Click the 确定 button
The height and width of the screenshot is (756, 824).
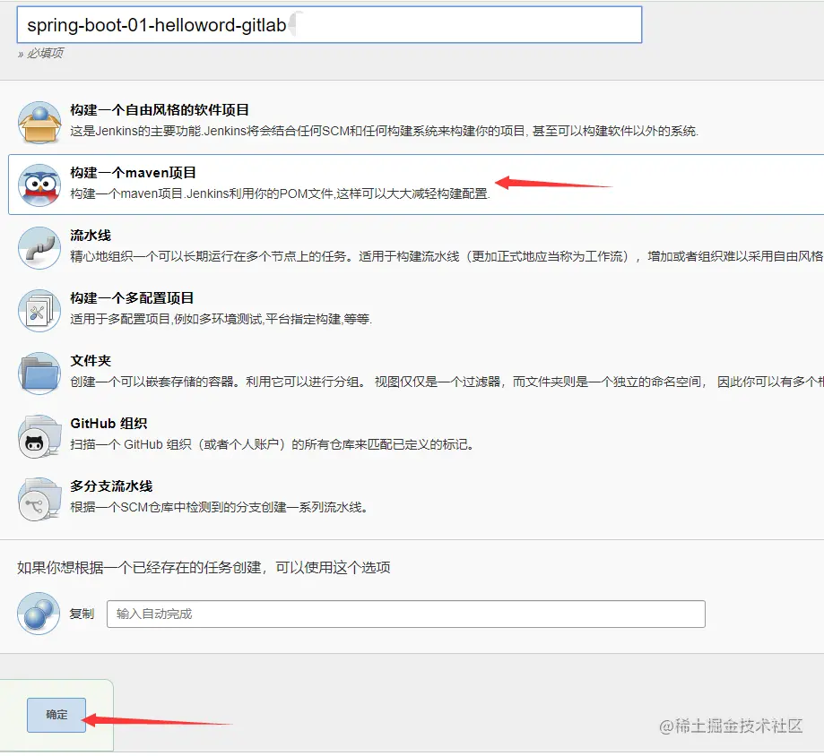click(x=56, y=715)
